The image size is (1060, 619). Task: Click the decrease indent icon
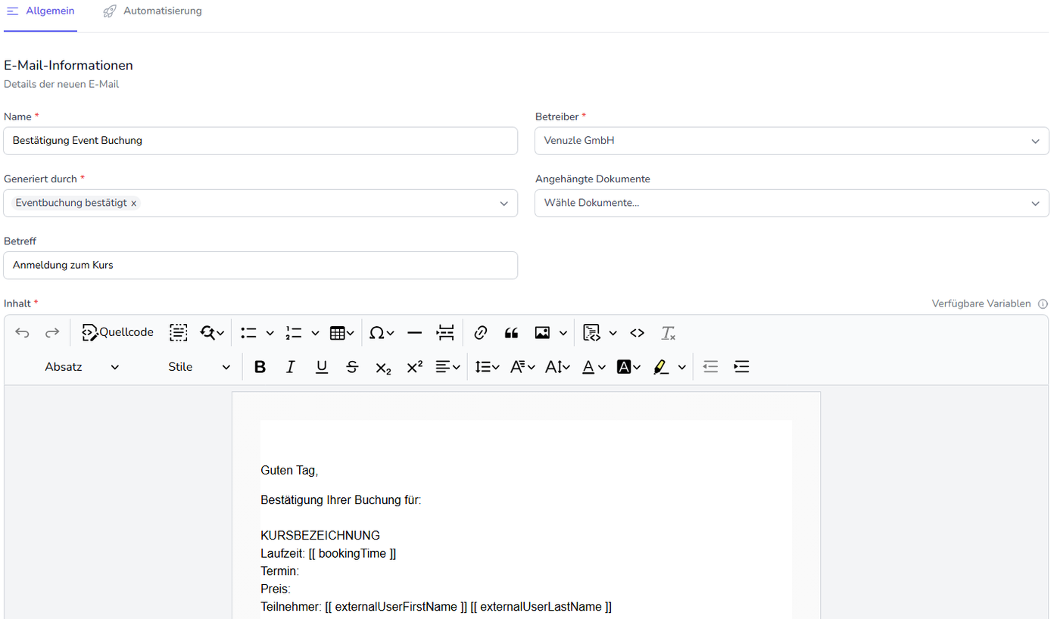click(x=710, y=367)
